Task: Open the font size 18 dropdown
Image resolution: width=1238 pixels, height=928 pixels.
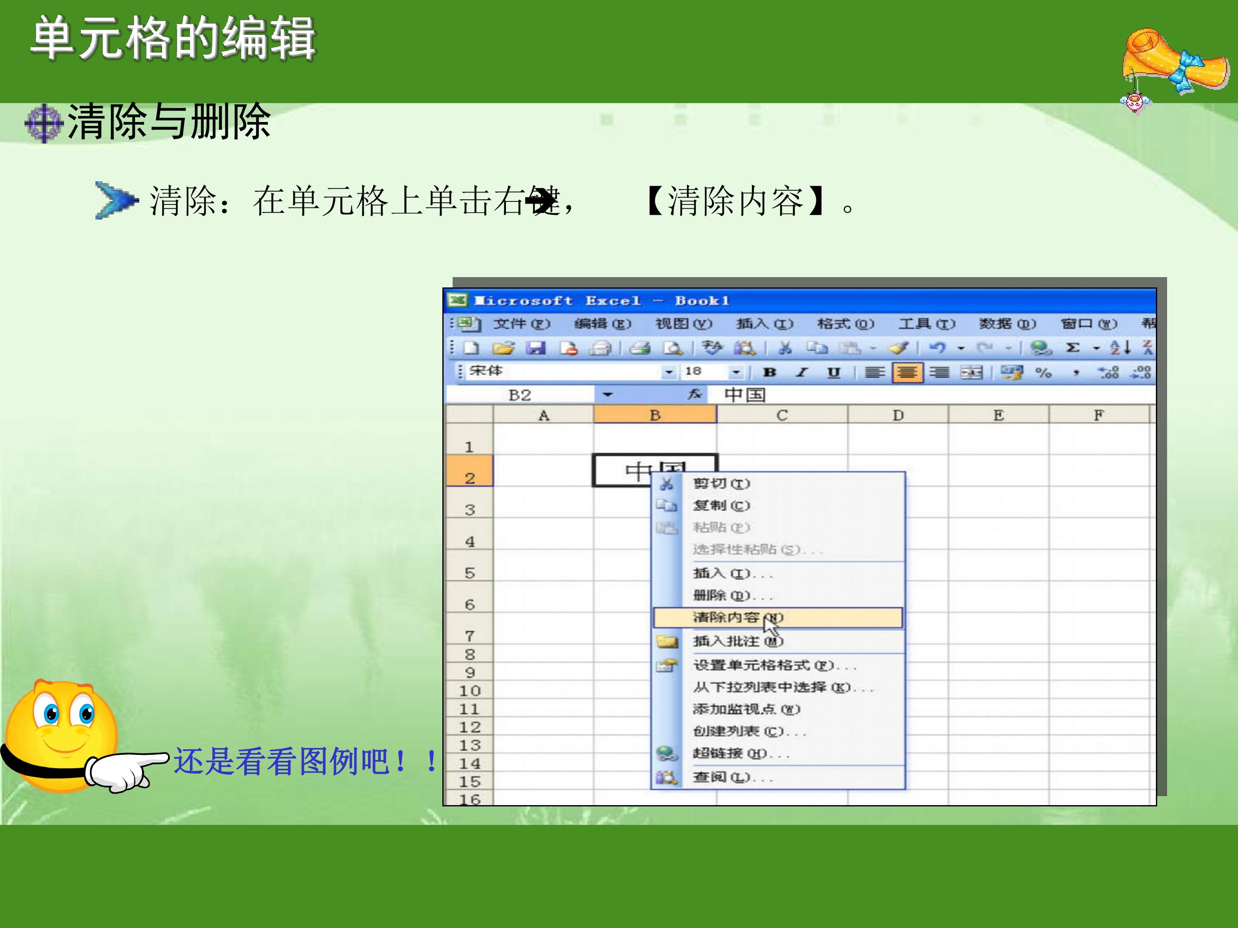Action: [x=736, y=372]
